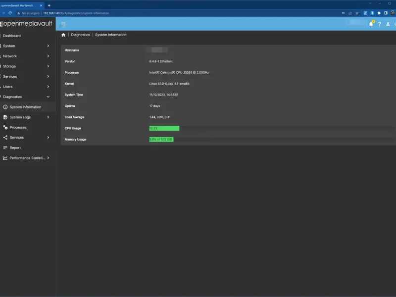Image resolution: width=396 pixels, height=297 pixels.
Task: Open browser extensions puzzle icon
Action: 379,13
